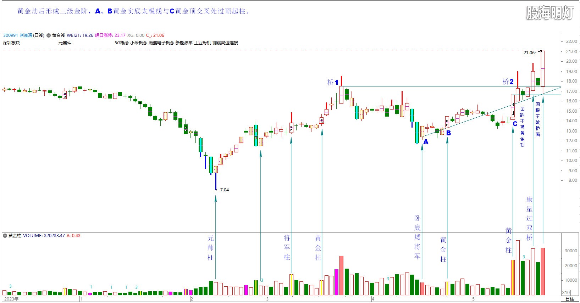Click the 21.06 high price label
The width and height of the screenshot is (580, 303).
point(529,53)
